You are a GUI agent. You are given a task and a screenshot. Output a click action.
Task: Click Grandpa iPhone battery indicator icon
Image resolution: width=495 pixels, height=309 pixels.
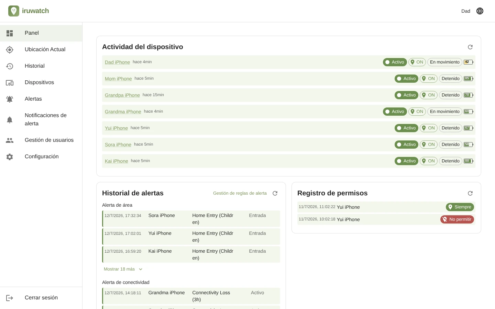click(469, 95)
